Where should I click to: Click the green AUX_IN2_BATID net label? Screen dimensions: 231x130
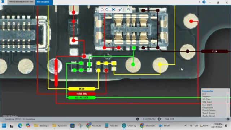(82, 98)
